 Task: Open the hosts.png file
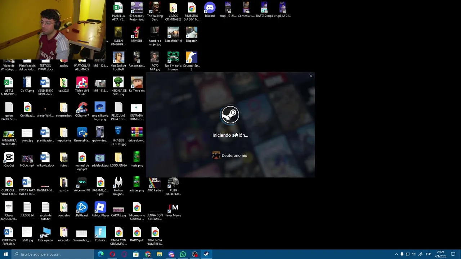point(136,160)
